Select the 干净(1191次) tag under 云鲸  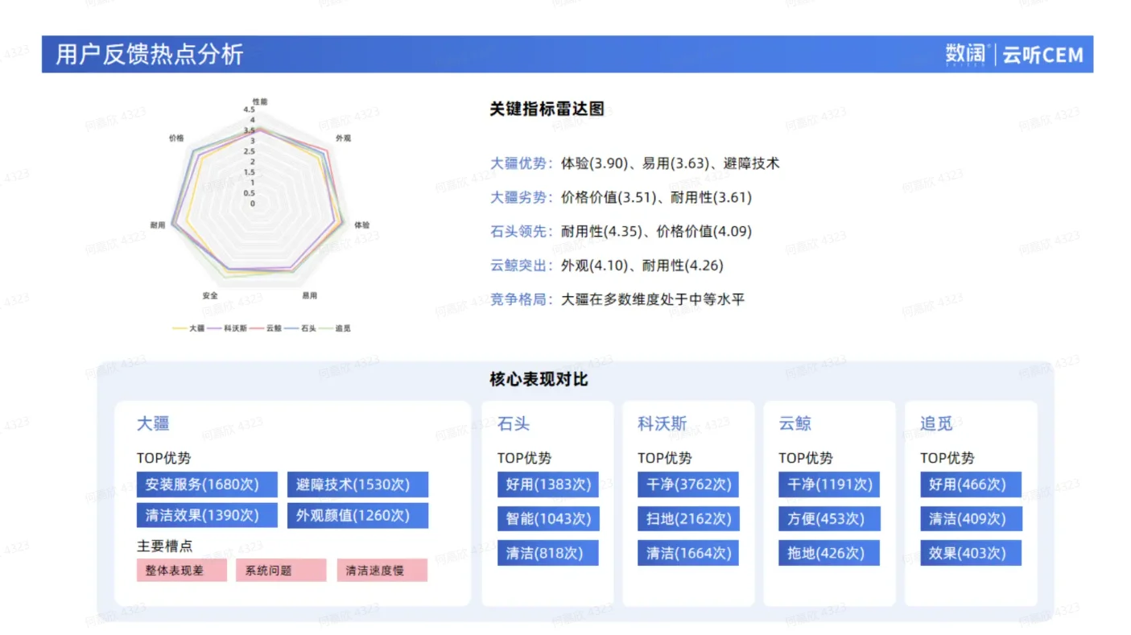click(829, 484)
